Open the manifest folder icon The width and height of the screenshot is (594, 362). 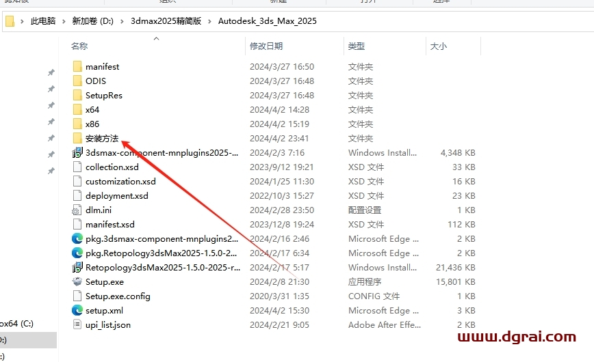77,66
